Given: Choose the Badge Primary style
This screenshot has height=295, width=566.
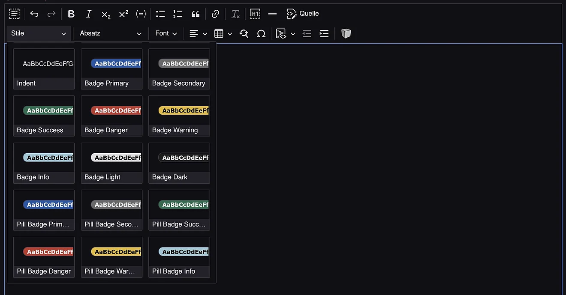Looking at the screenshot, I should coord(111,69).
